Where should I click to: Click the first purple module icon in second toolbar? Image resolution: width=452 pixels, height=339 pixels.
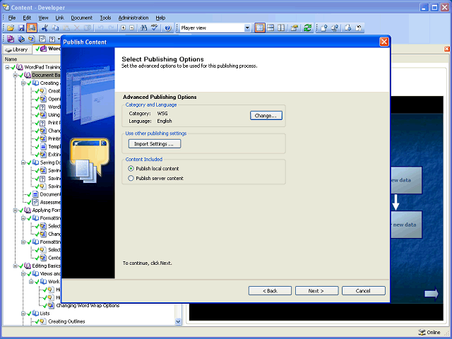pos(11,39)
